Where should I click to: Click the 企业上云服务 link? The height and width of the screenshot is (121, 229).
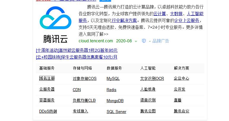pos(187,20)
